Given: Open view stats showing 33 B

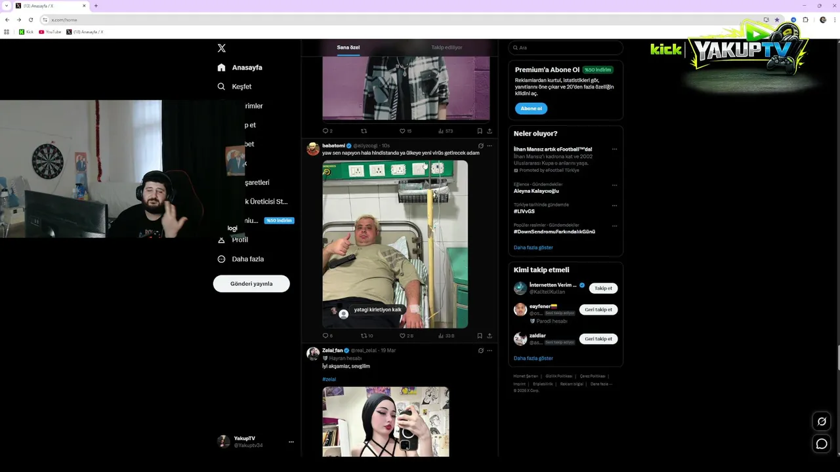Looking at the screenshot, I should (446, 336).
